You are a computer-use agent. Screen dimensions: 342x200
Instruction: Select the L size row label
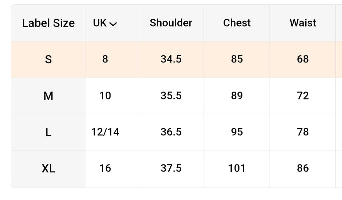click(x=48, y=132)
